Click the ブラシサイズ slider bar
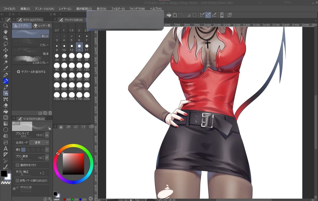 pyautogui.click(x=26, y=136)
